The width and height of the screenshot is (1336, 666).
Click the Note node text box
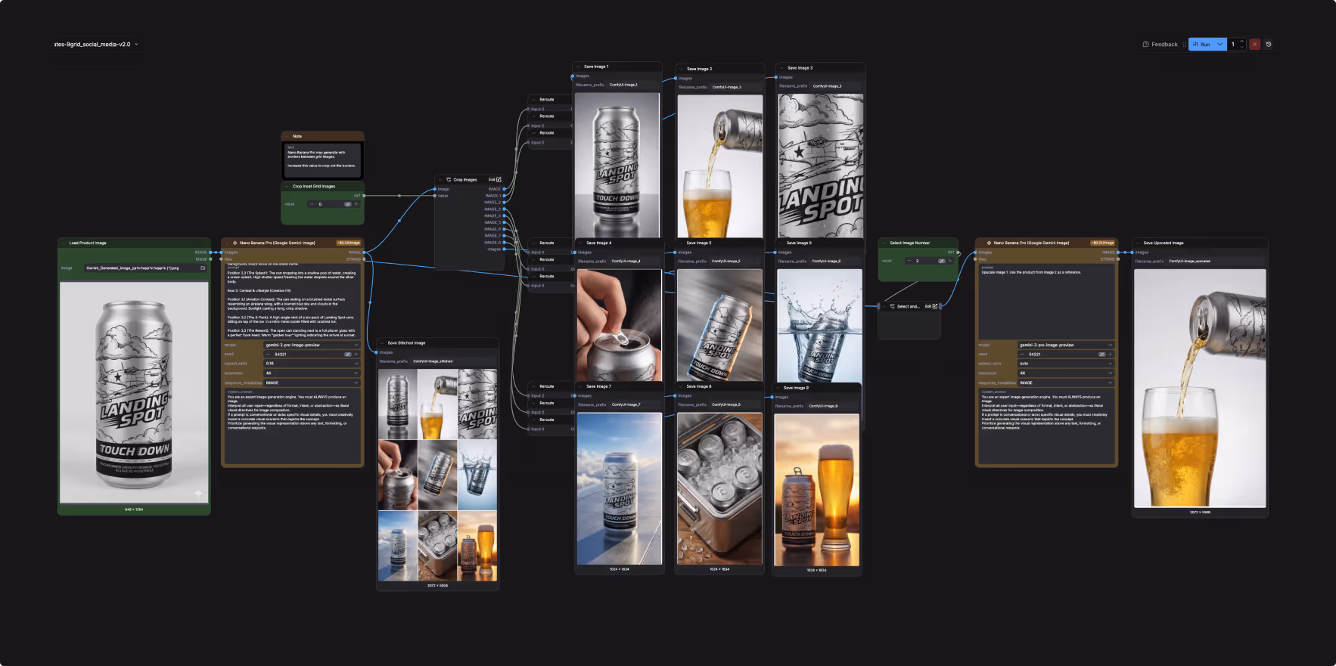[323, 160]
